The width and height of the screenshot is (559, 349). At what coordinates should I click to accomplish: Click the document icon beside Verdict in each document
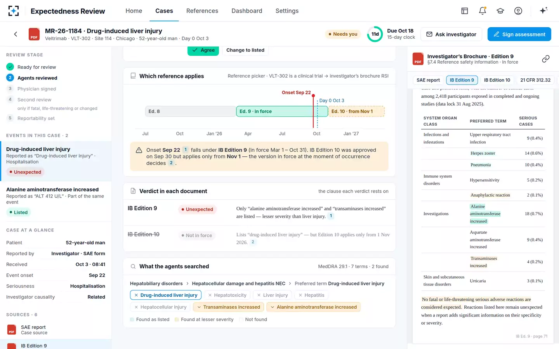point(133,191)
